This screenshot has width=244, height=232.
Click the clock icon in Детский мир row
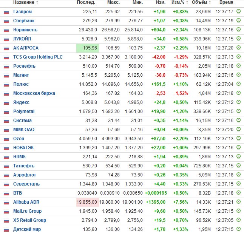[238, 229]
